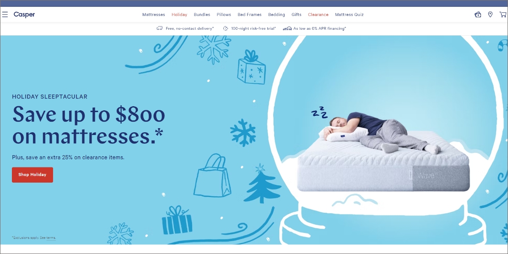Open the Bundles navigation item
This screenshot has width=508, height=254.
click(202, 15)
